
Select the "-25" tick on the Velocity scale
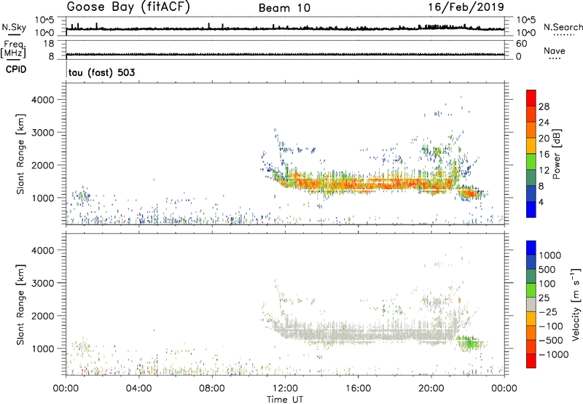(x=548, y=311)
